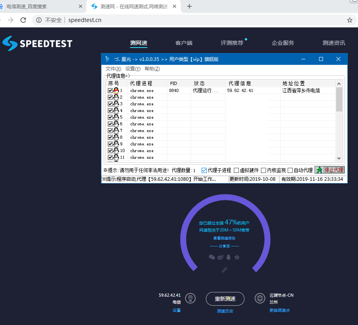The width and height of the screenshot is (358, 325).
Task: Sort by the 代理信息 column header
Action: [x=253, y=83]
